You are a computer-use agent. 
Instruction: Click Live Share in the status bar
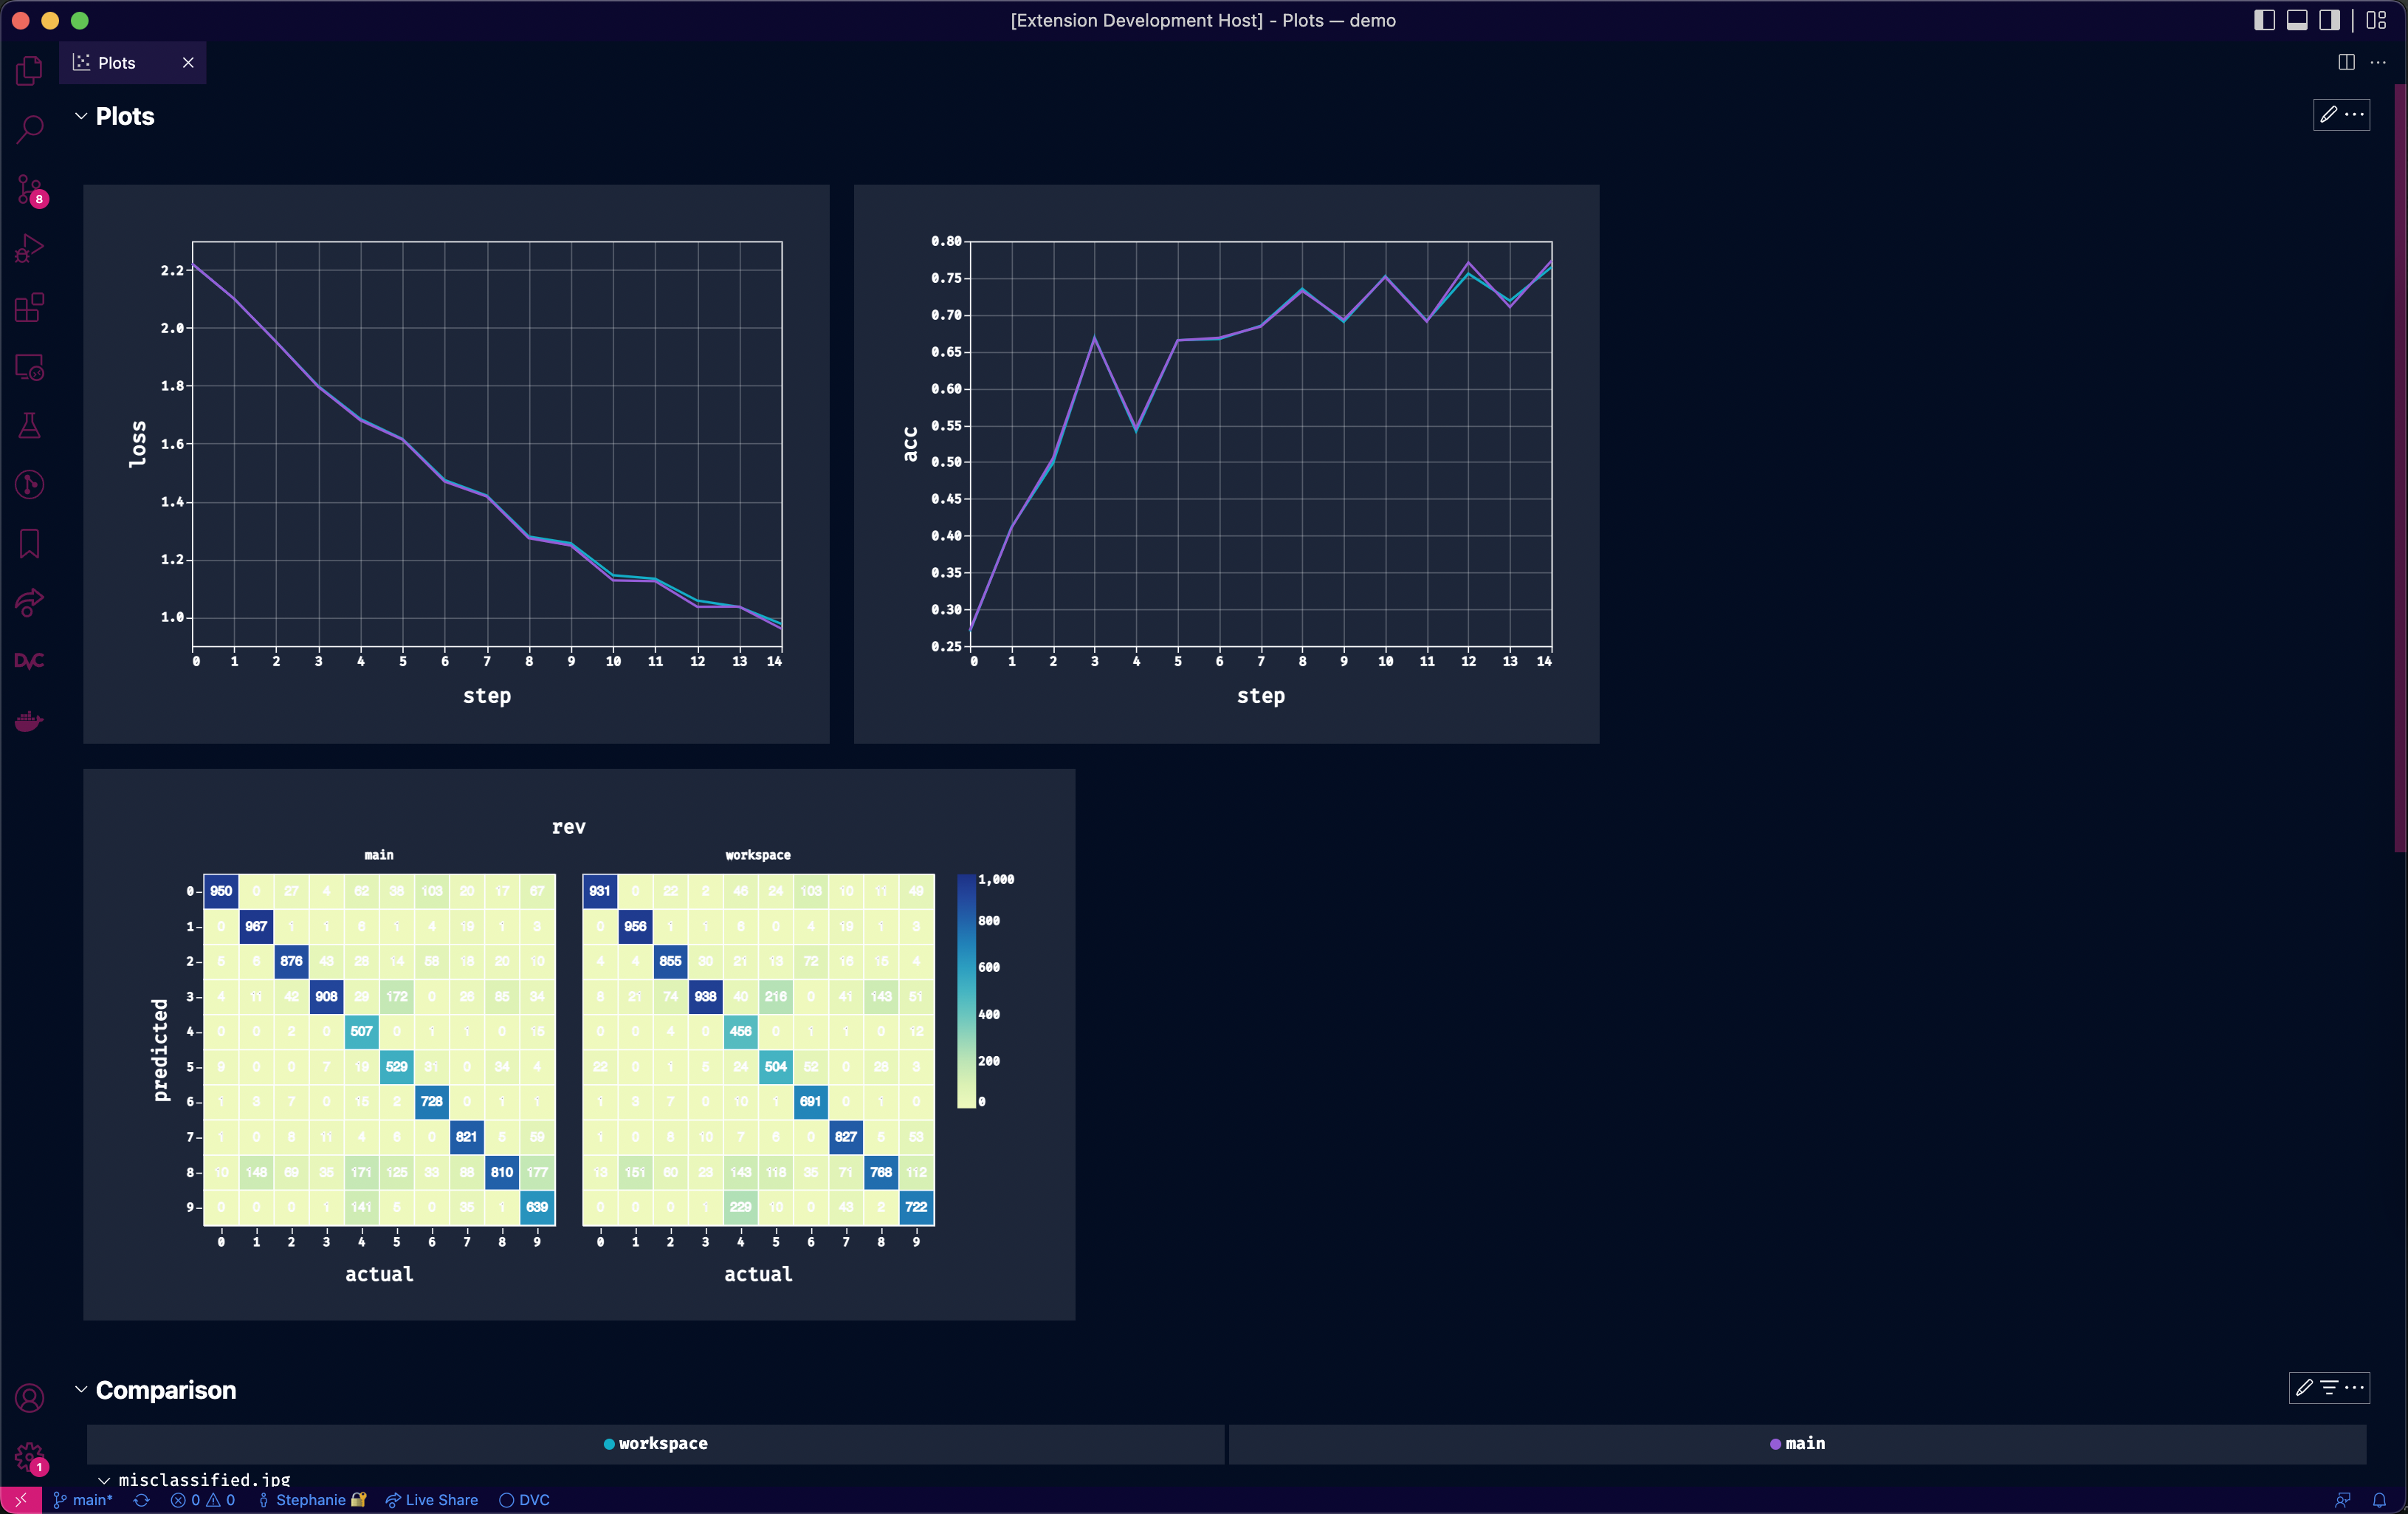(x=432, y=1499)
